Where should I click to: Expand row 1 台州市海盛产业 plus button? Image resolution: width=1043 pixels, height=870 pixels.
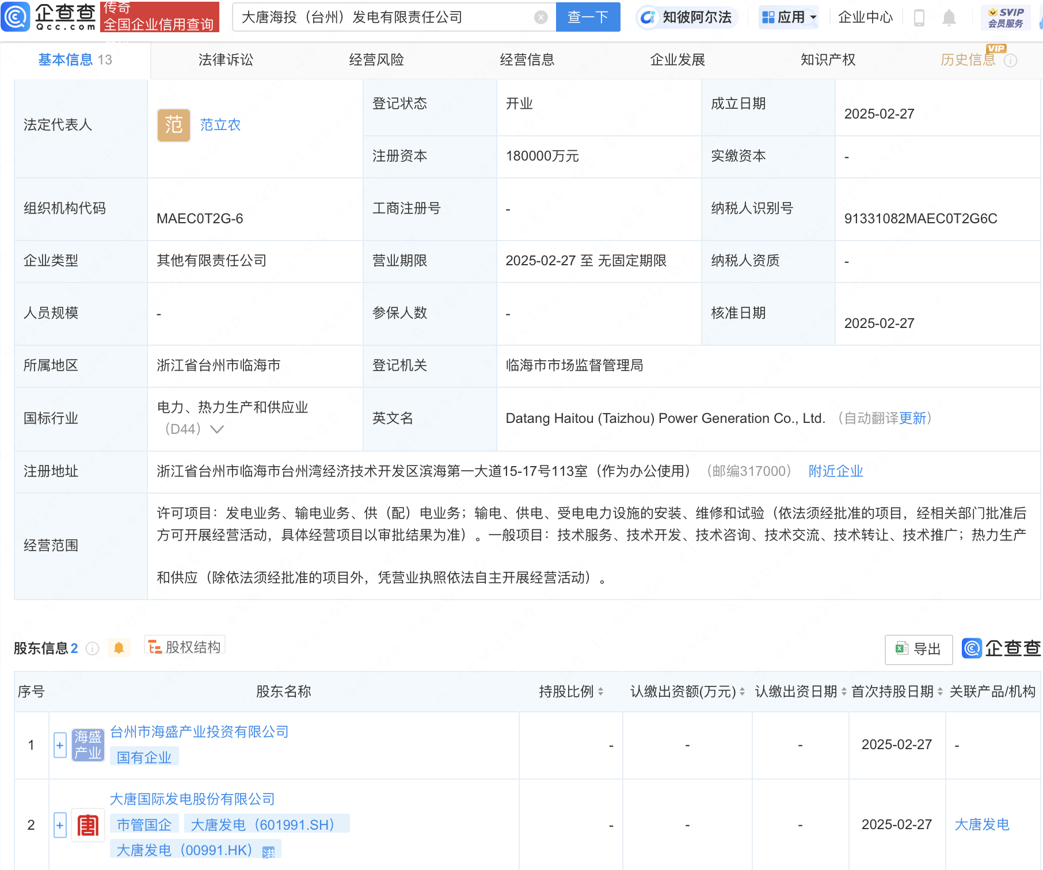pyautogui.click(x=60, y=745)
